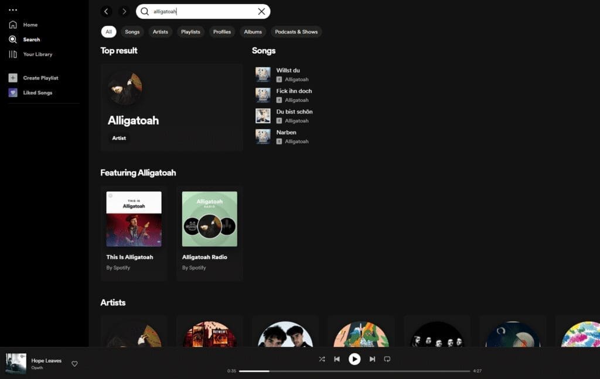Open the This Is Alligatoah playlist
Image resolution: width=600 pixels, height=379 pixels.
(x=134, y=233)
